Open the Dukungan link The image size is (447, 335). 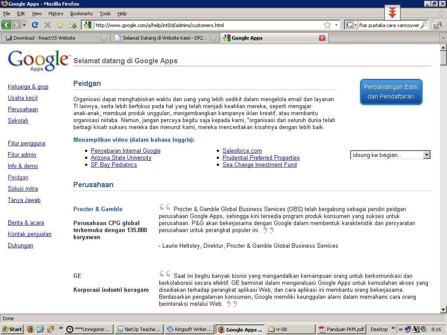click(x=20, y=246)
